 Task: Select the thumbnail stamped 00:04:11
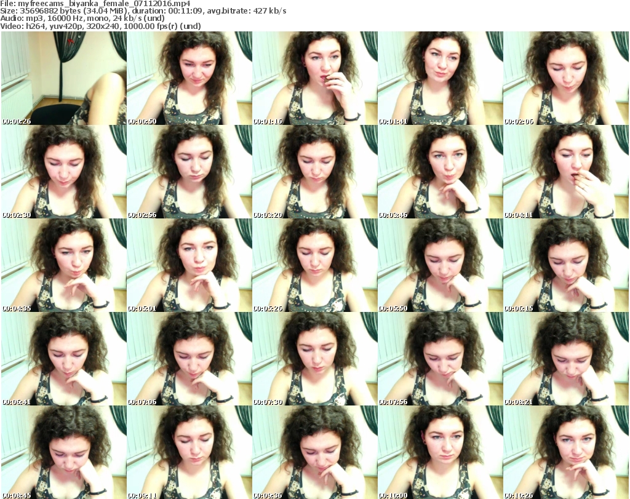pyautogui.click(x=566, y=172)
